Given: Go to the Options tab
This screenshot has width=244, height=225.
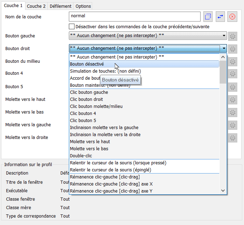Looking at the screenshot, I should (x=83, y=6).
